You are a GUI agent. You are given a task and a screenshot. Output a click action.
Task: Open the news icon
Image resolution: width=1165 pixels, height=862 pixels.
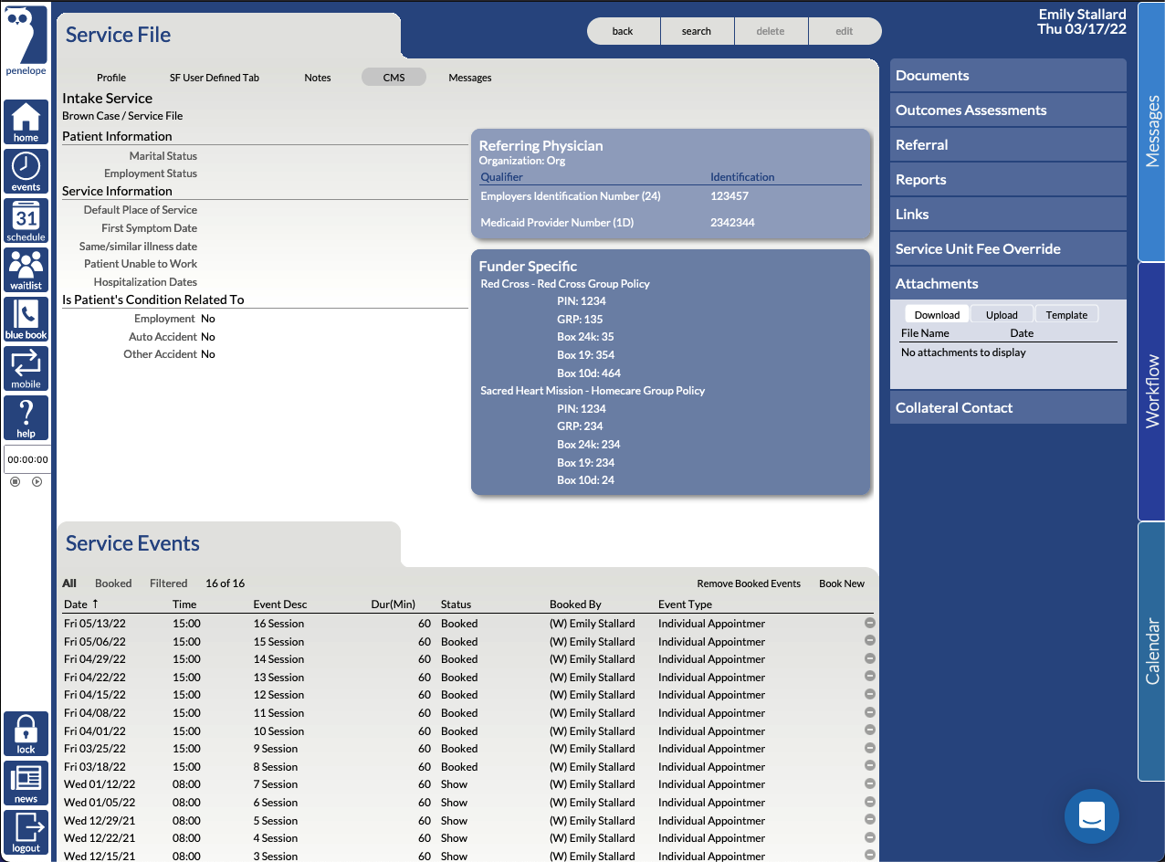pyautogui.click(x=26, y=783)
